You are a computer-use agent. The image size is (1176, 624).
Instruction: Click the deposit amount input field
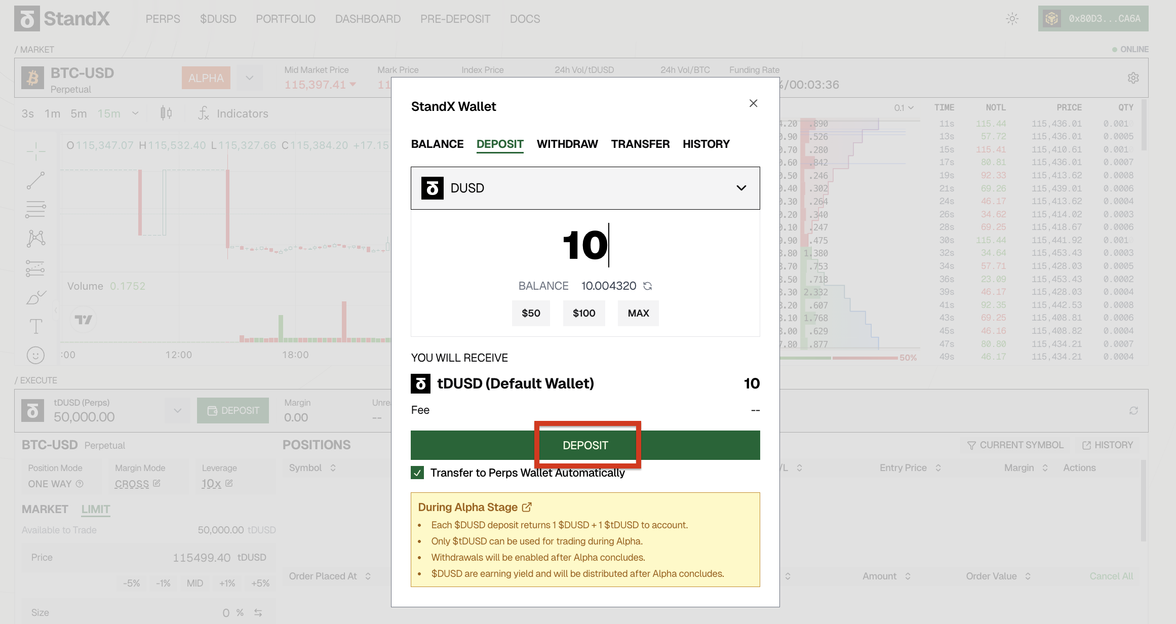point(585,246)
